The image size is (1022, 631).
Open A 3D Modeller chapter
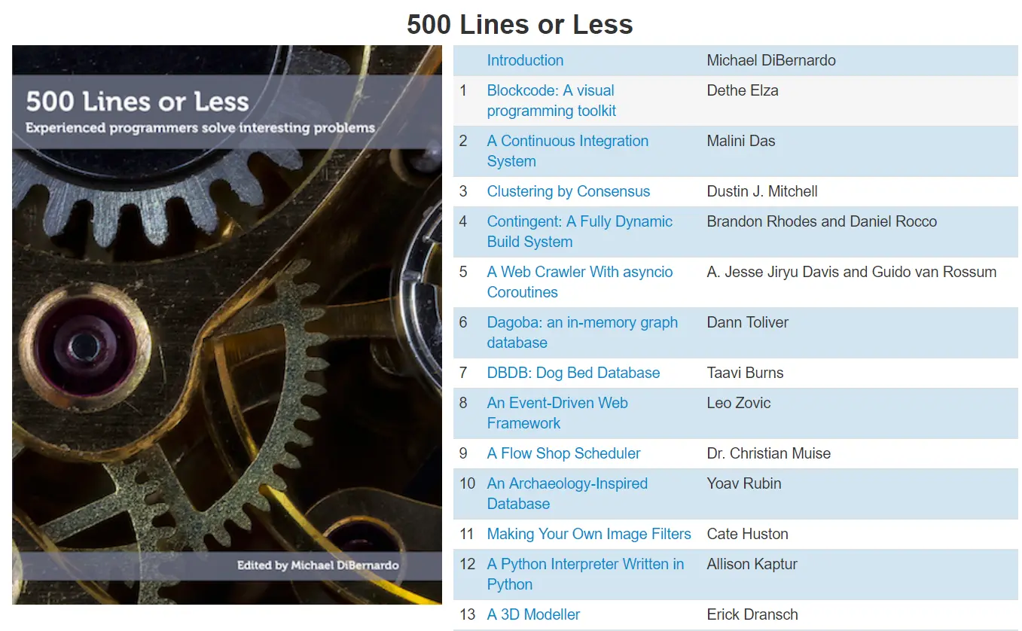pos(533,614)
